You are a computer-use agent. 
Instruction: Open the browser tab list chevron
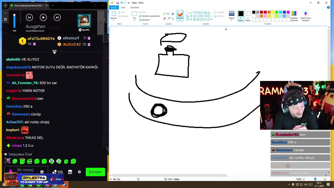5,5
